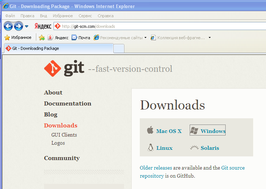Click the Яндекс logo in the toolbar
The height and width of the screenshot is (189, 266).
point(43,26)
